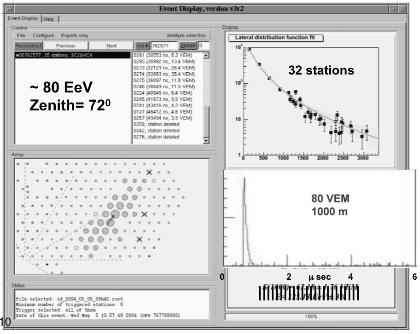Go to the Next event

[111, 46]
